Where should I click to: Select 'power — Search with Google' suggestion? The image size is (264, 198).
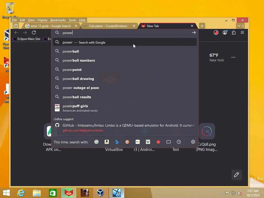click(x=125, y=42)
